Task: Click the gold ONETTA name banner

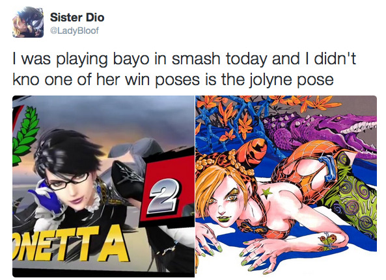Action: [x=70, y=244]
